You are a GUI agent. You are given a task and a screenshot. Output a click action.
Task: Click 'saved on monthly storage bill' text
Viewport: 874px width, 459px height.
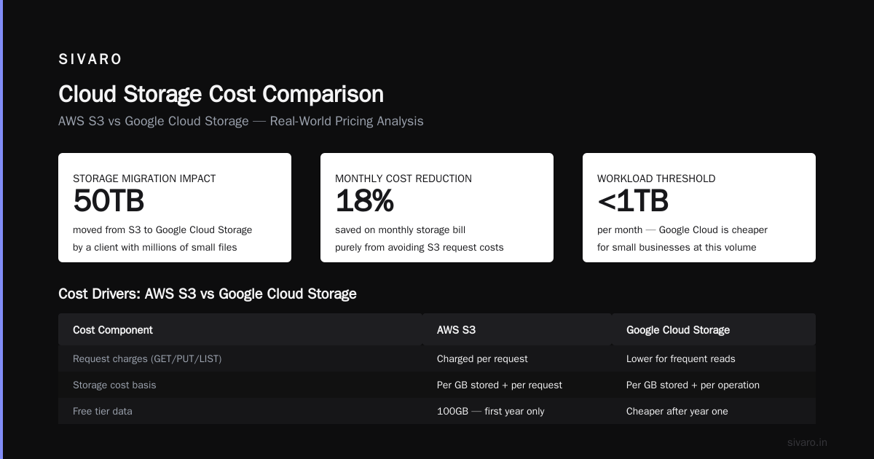[400, 229]
